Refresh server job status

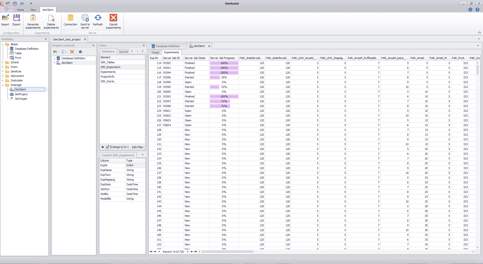tap(98, 20)
